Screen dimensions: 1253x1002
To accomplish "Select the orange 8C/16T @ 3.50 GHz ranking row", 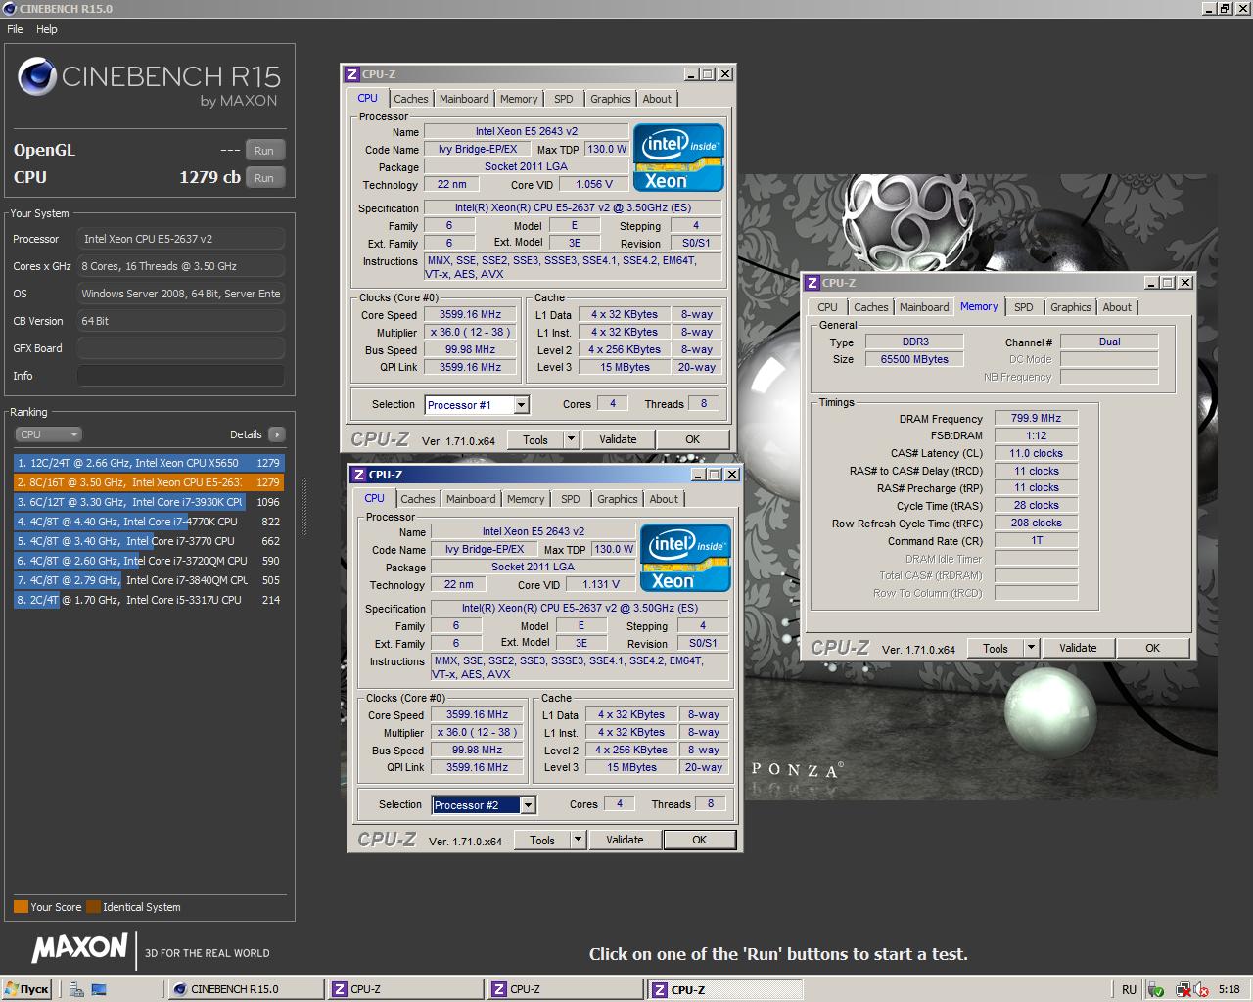I will 149,482.
